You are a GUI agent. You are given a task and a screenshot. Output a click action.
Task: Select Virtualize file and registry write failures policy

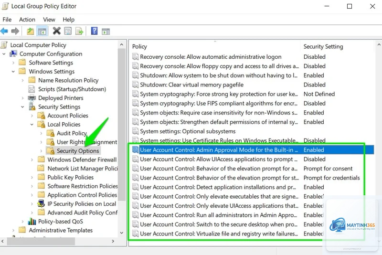click(219, 234)
